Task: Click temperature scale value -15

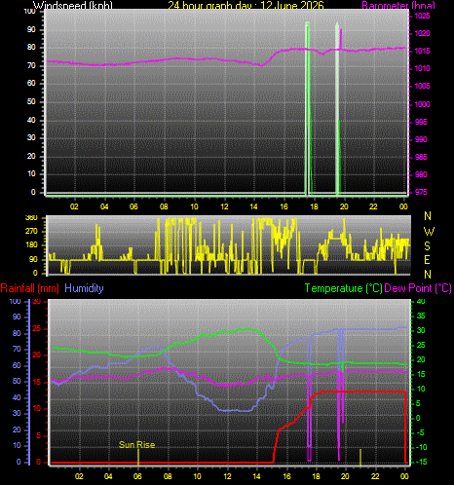Action: click(x=421, y=462)
